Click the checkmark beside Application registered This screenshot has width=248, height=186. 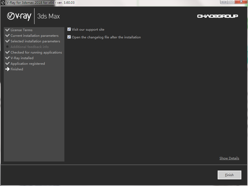point(7,63)
